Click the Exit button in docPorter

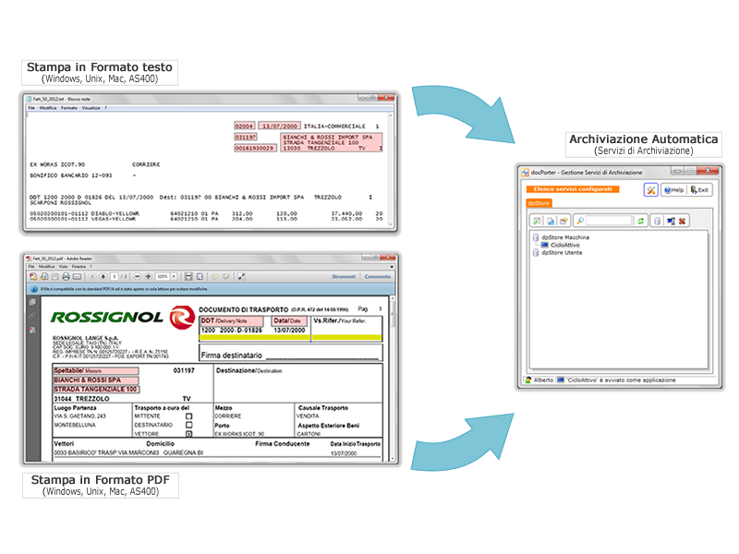pyautogui.click(x=699, y=190)
